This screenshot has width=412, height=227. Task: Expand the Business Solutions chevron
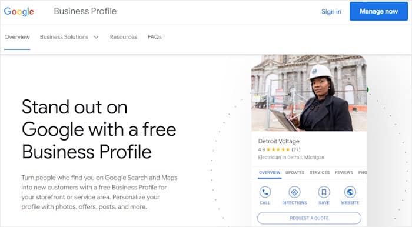point(96,37)
